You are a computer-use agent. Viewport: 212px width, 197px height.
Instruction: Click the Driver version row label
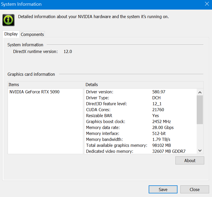click(100, 92)
